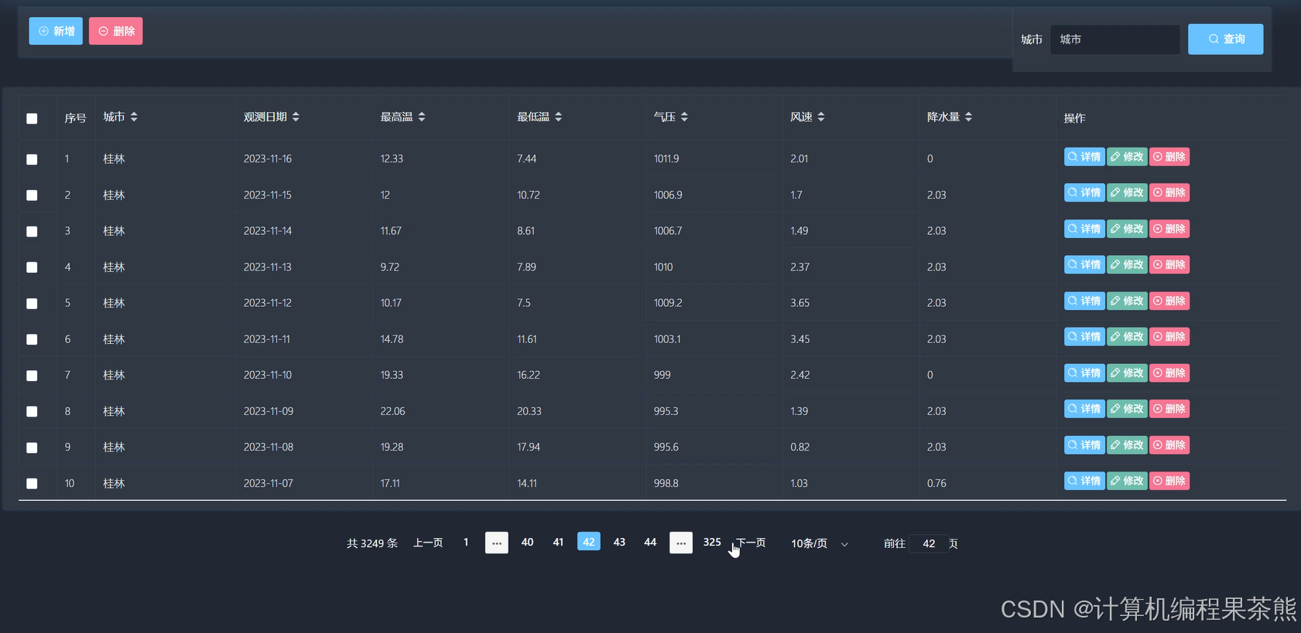Open 详情 for row 2023-11-12
The width and height of the screenshot is (1301, 633).
1084,301
